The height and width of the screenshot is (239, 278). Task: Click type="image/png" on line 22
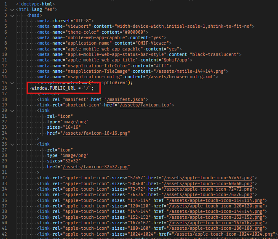[x=68, y=122]
